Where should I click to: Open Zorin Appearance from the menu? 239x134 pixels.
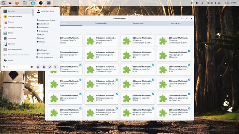click(x=45, y=57)
